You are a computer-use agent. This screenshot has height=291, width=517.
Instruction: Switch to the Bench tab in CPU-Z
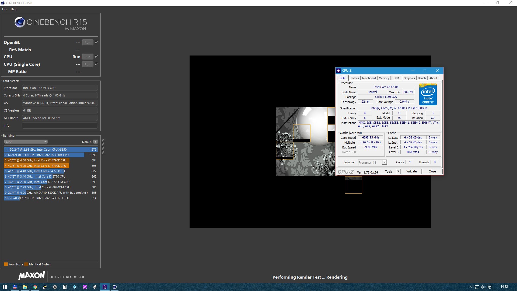422,78
